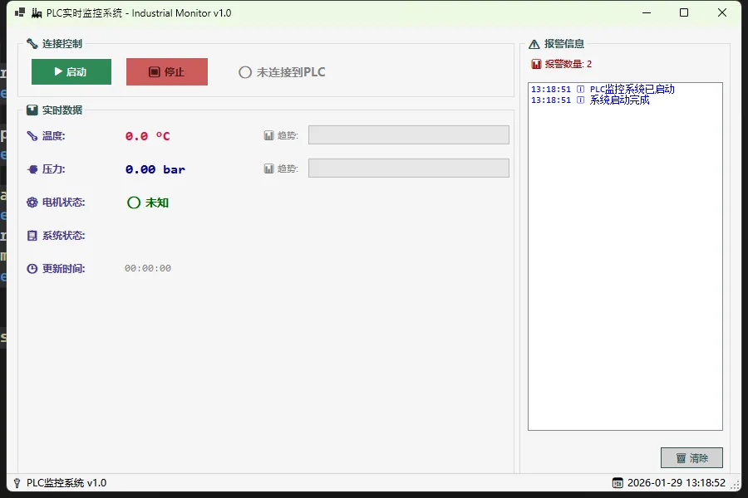This screenshot has height=498, width=748.
Task: Click the pressure trend progress bar
Action: click(x=408, y=168)
